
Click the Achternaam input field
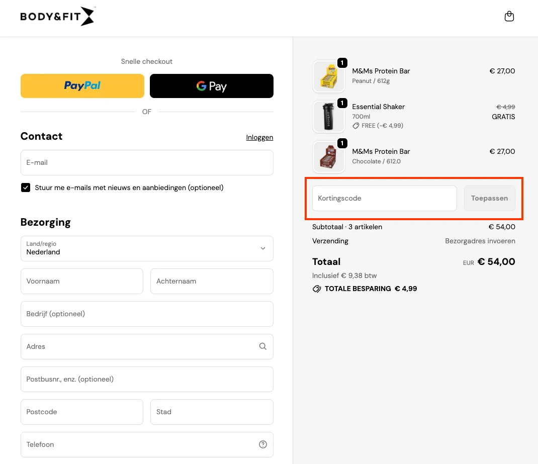212,281
